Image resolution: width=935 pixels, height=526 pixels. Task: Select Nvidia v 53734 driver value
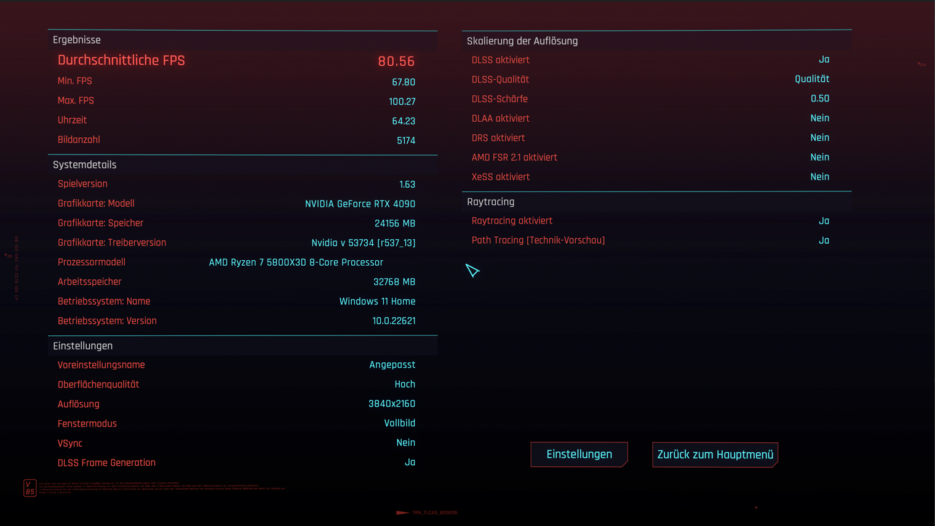coord(364,243)
